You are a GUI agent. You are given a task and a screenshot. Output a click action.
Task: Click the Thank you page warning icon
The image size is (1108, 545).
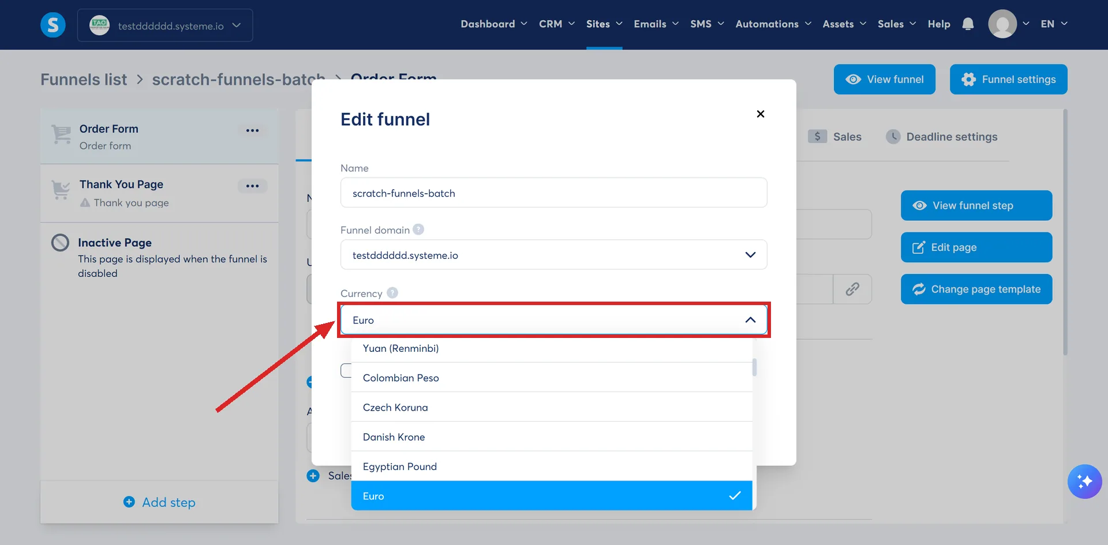pyautogui.click(x=85, y=202)
